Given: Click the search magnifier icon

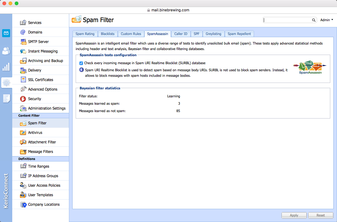Looking at the screenshot, I should click(x=314, y=20).
